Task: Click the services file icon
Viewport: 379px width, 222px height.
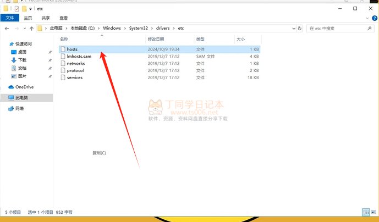Action: point(63,77)
